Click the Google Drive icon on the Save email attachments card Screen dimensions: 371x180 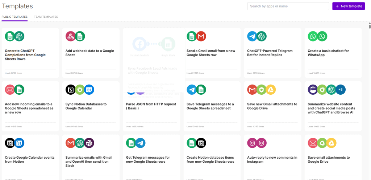[x=332, y=143]
